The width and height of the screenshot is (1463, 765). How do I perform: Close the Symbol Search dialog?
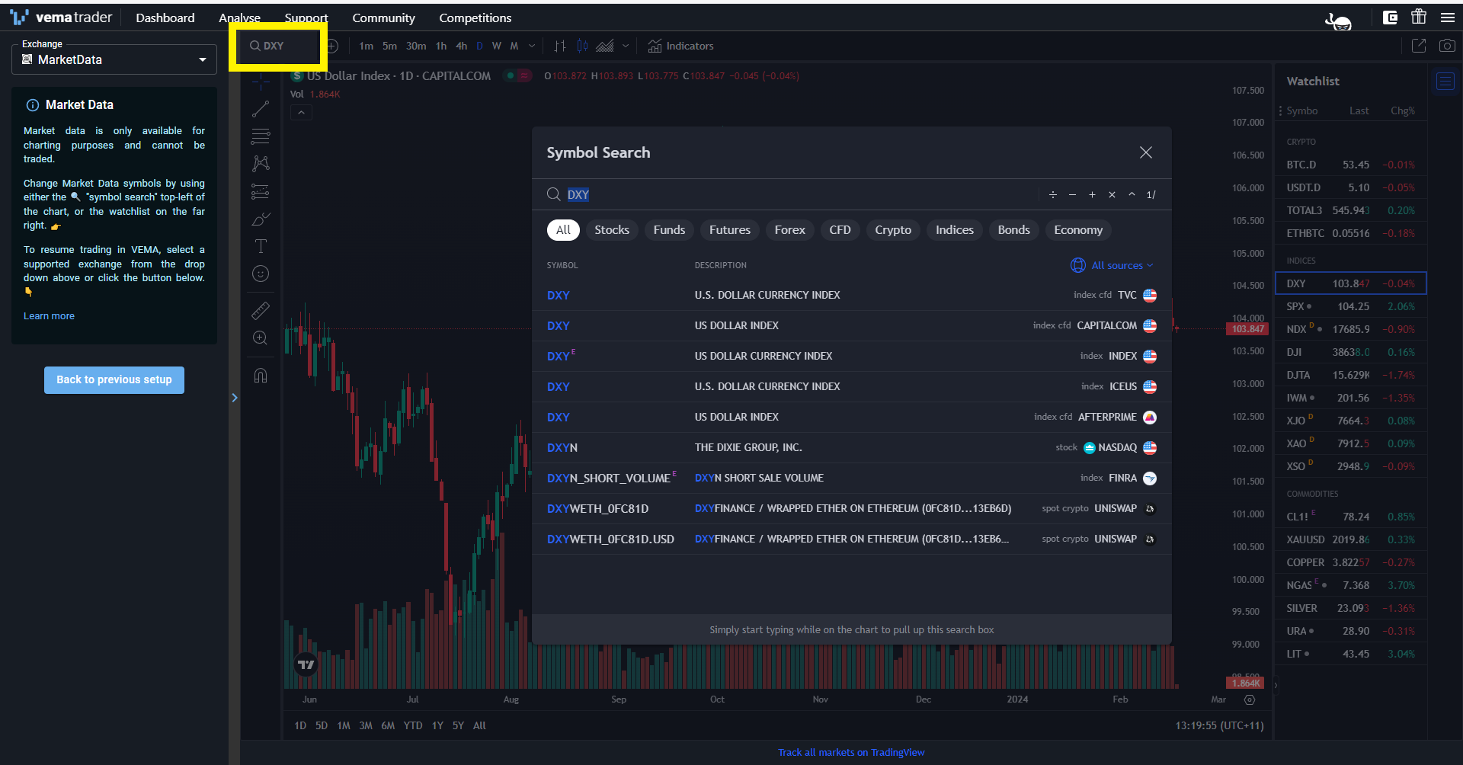pyautogui.click(x=1146, y=152)
